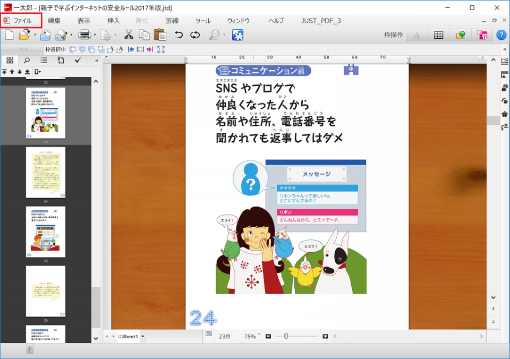Viewport: 510px width, 359px height.
Task: Switch to page copy panel tab
Action: coord(61,60)
